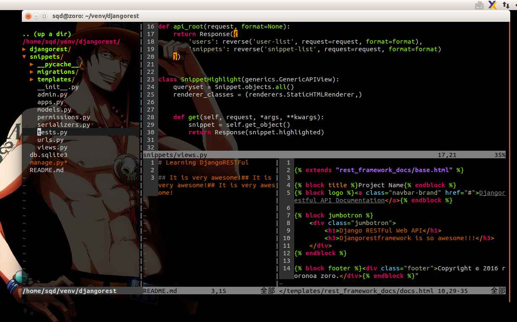Click the blue-yellow X tray icon
Viewport: 517px width, 322px height.
(x=493, y=5)
